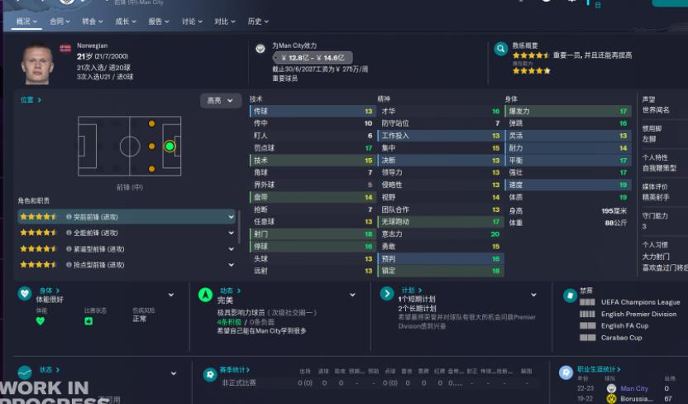Click the info icon beside 紧逼型前锋 (进攻)

[69, 249]
